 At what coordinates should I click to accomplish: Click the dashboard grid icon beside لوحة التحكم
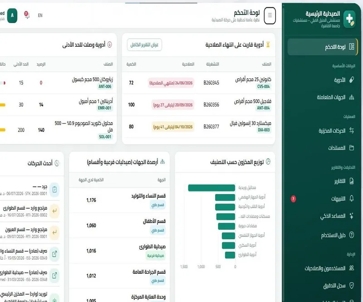(351, 47)
